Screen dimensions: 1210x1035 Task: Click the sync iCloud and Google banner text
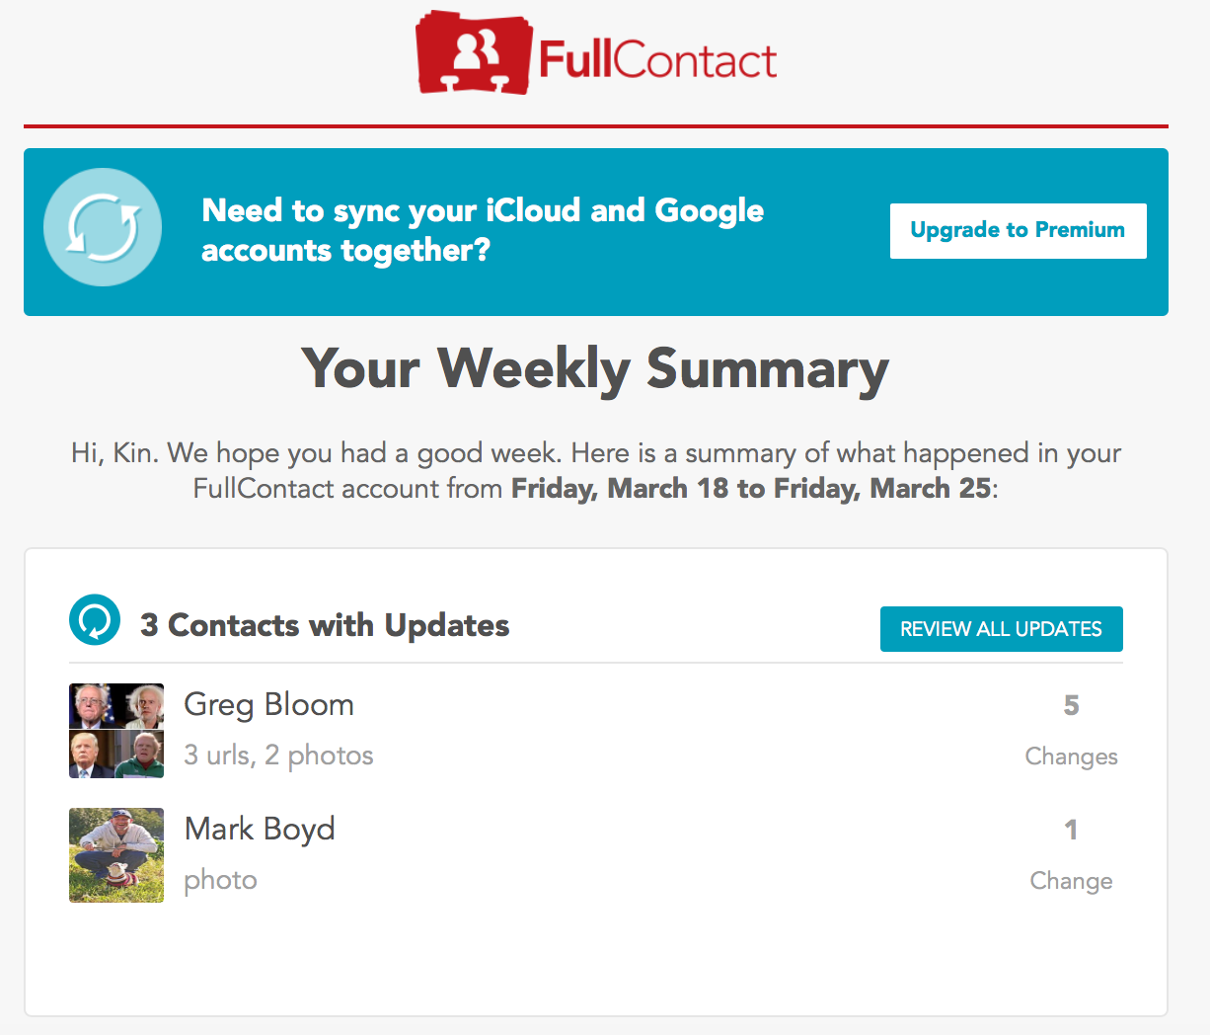(x=483, y=230)
